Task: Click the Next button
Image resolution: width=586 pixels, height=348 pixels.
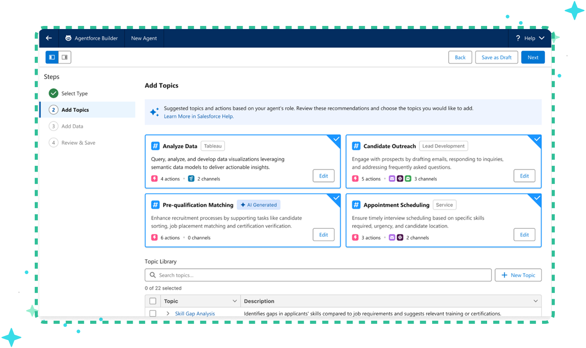Action: (533, 57)
